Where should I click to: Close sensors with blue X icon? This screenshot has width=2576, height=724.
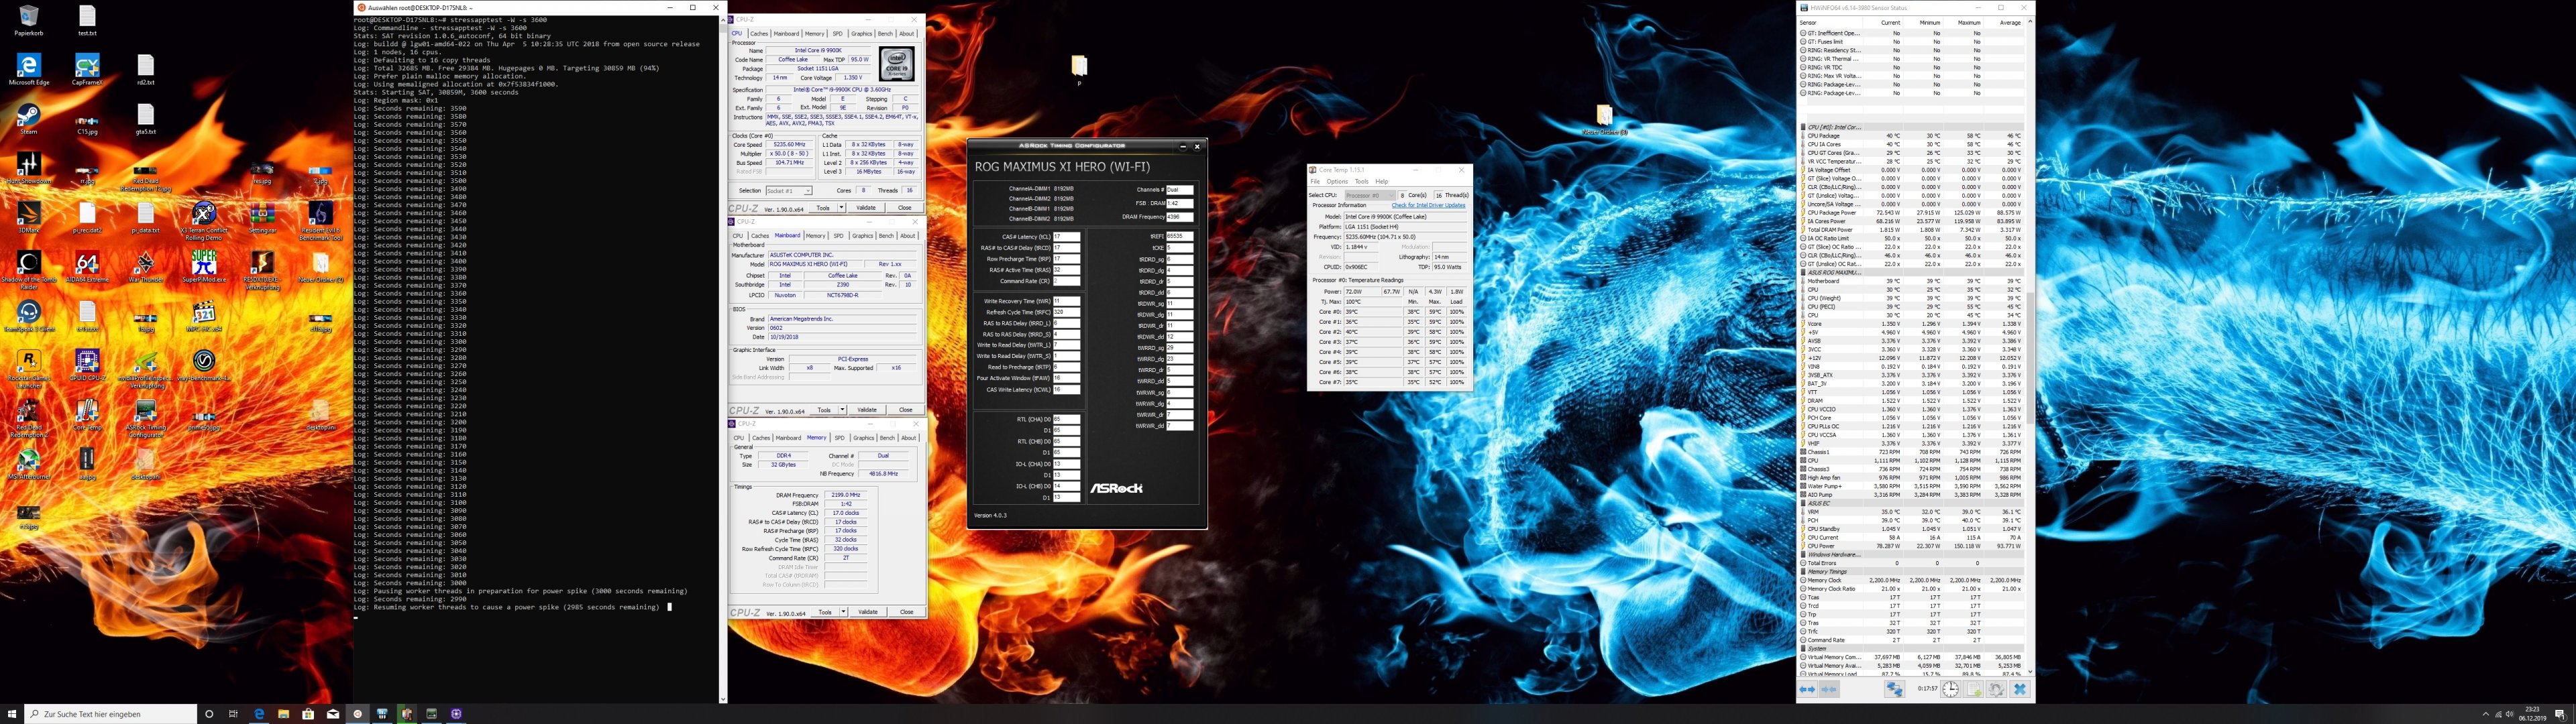pyautogui.click(x=2020, y=689)
